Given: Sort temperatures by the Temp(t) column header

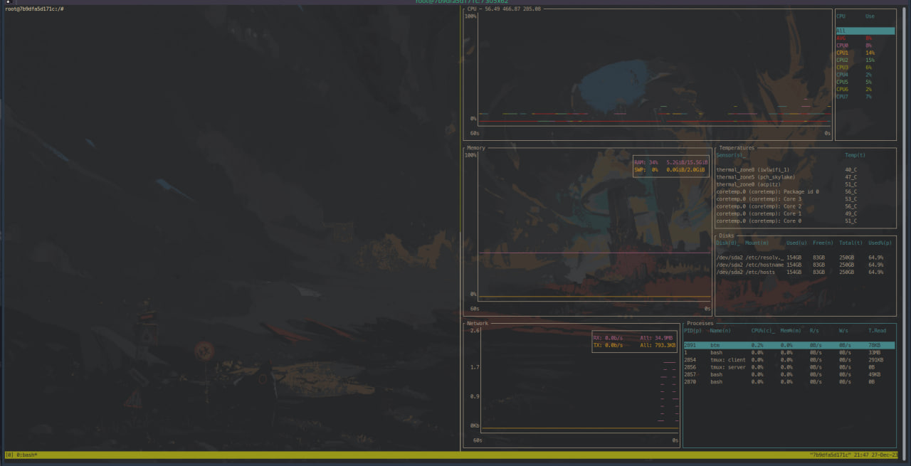Looking at the screenshot, I should click(855, 155).
